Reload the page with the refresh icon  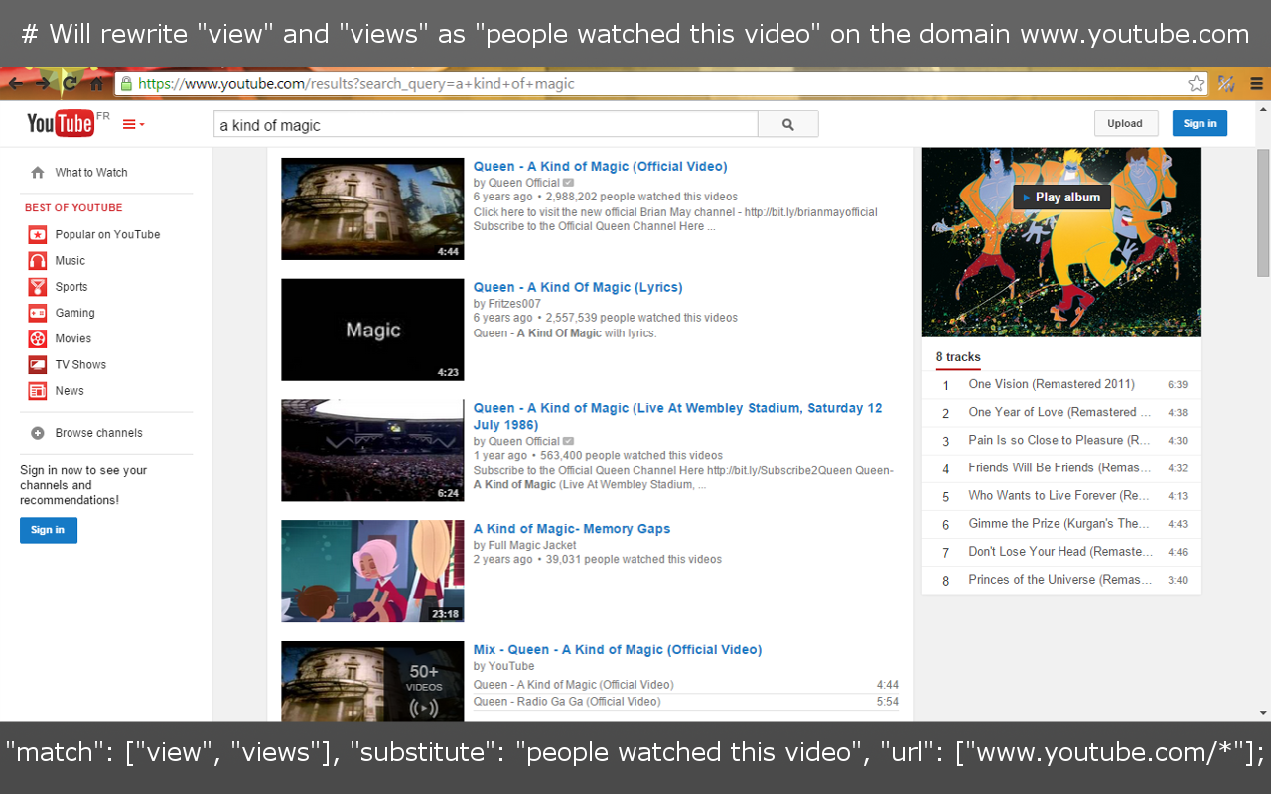click(70, 84)
